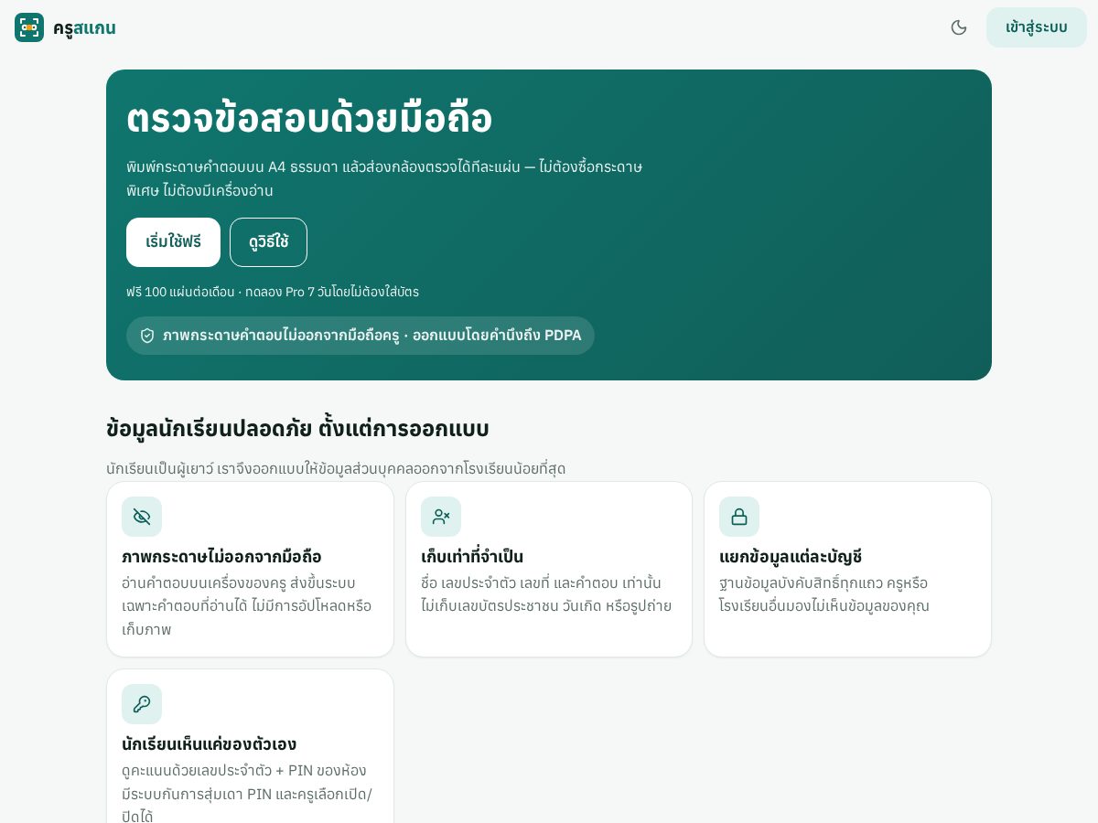This screenshot has height=823, width=1098.
Task: Click the padlock icon on แยกข้อมูลแต่ละบัญชี card
Action: point(739,517)
